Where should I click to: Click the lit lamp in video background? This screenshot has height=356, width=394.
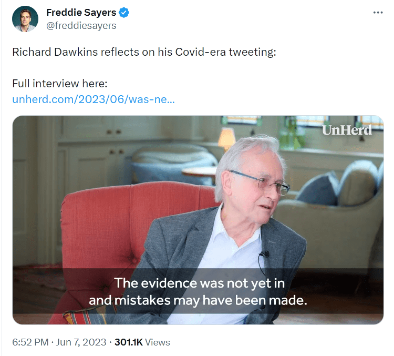point(227,137)
